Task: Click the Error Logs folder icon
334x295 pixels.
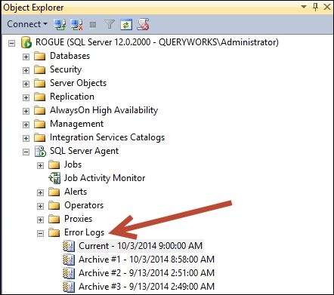Action: (x=54, y=232)
